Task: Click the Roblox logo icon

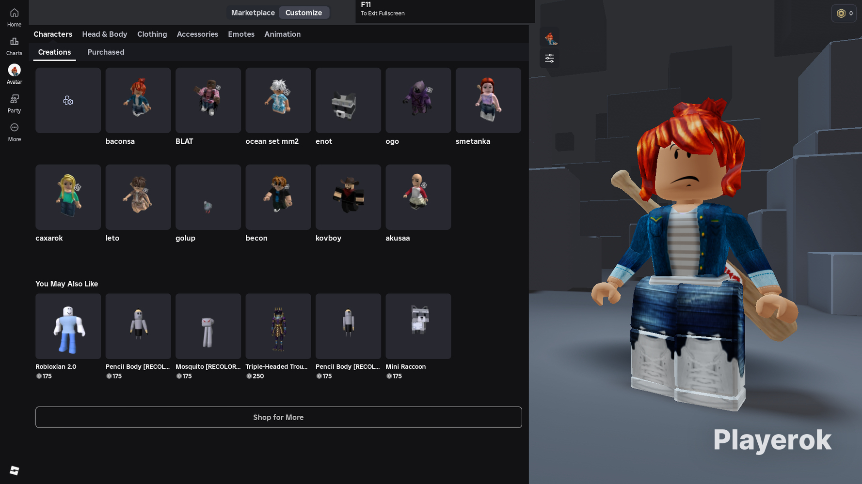Action: click(14, 470)
